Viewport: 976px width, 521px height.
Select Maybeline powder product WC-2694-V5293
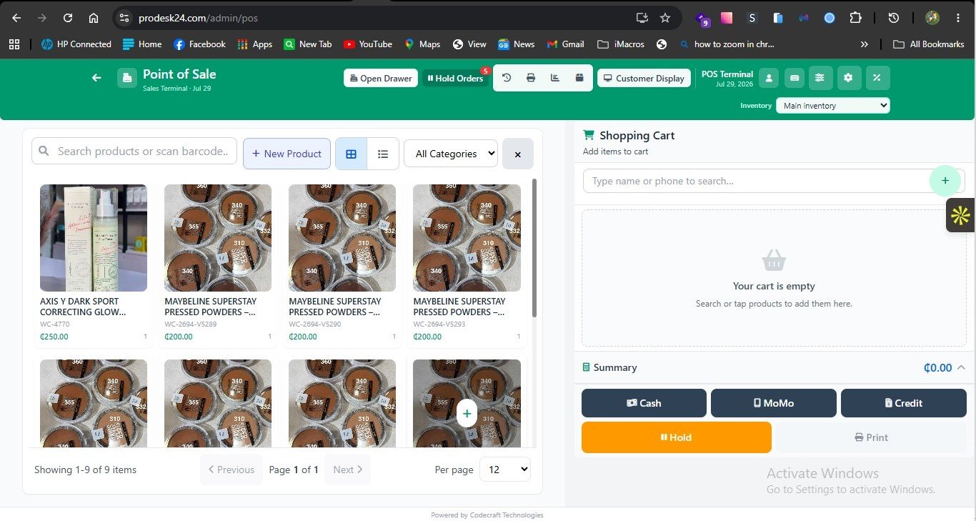click(x=467, y=263)
